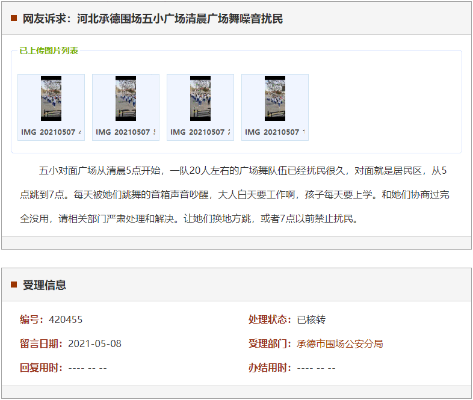Click the filename caption under the first thumbnail

(51, 132)
